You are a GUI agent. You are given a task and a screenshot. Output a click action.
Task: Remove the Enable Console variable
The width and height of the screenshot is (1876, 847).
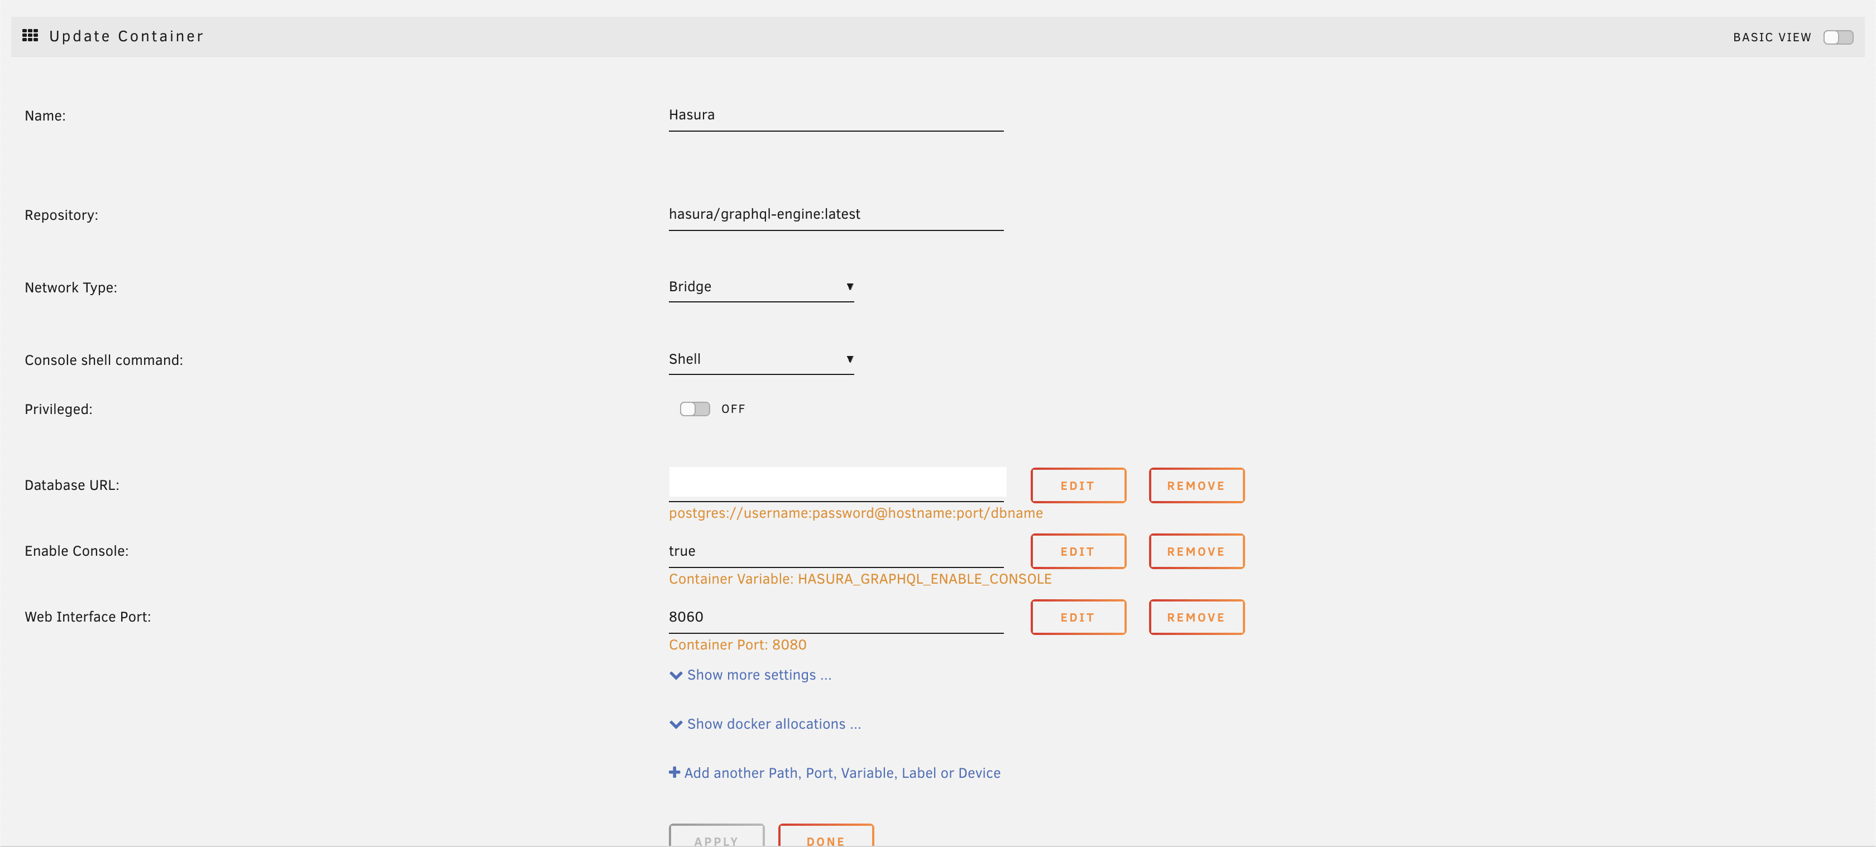(1197, 552)
